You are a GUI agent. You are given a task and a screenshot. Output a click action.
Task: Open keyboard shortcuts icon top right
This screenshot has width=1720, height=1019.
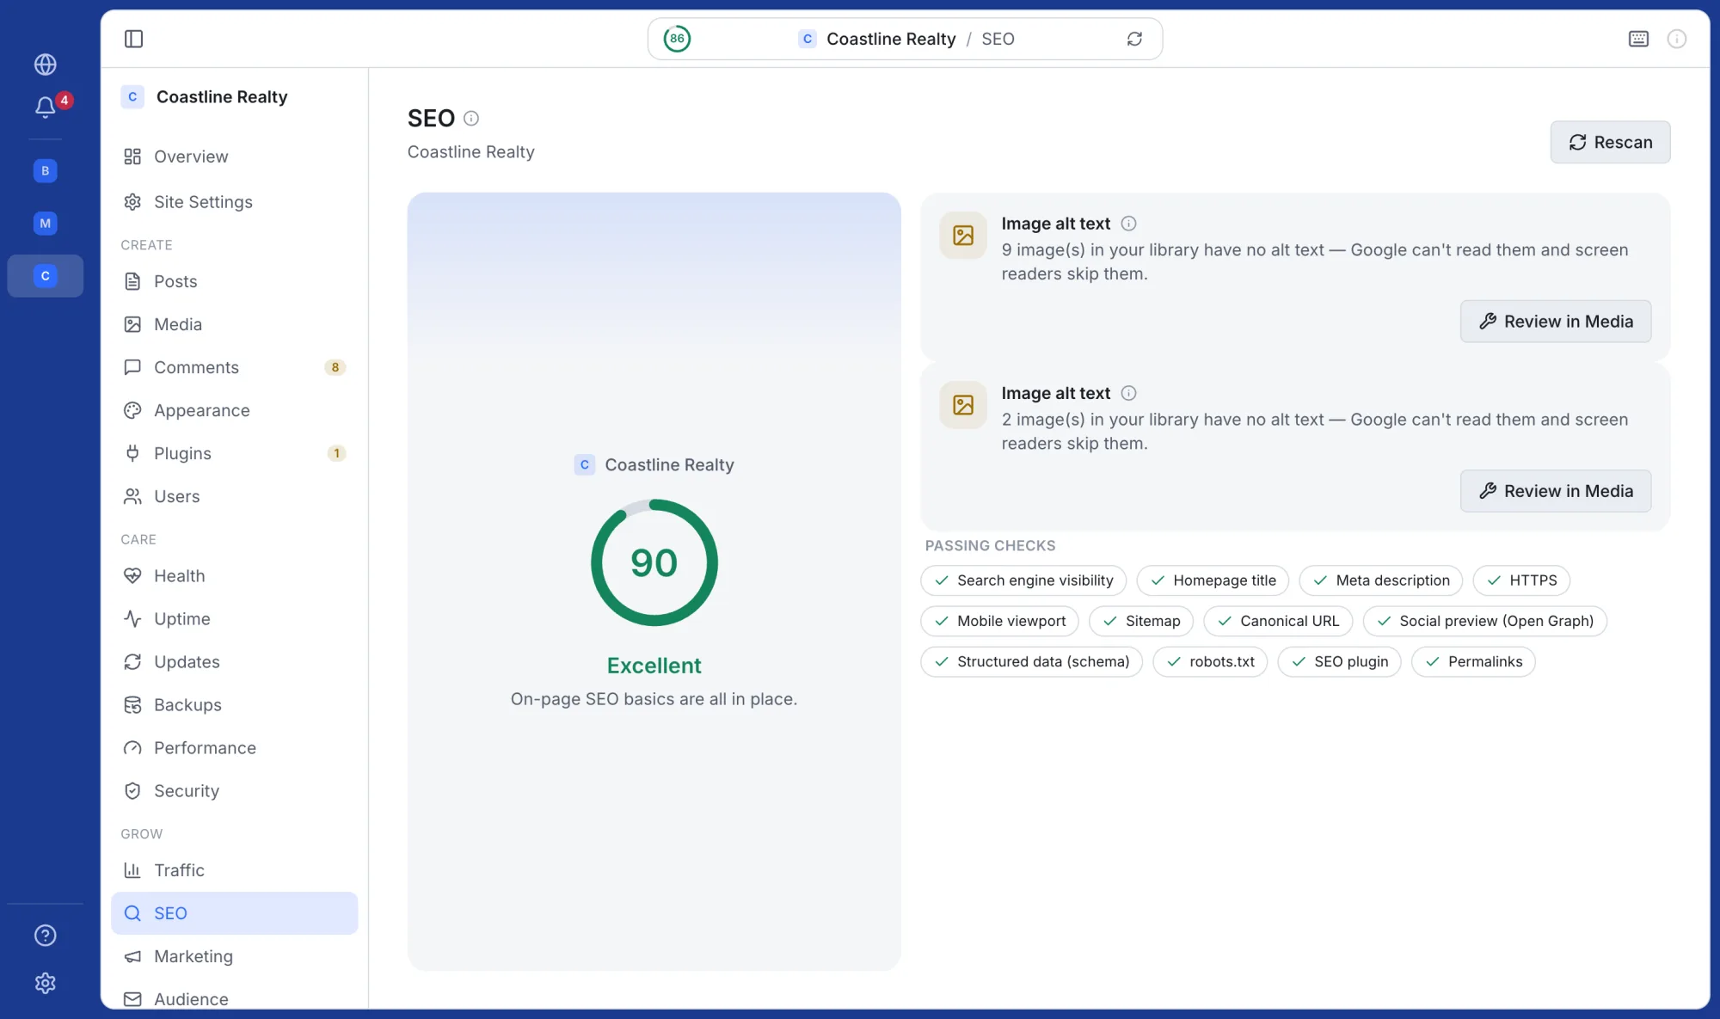(x=1638, y=39)
